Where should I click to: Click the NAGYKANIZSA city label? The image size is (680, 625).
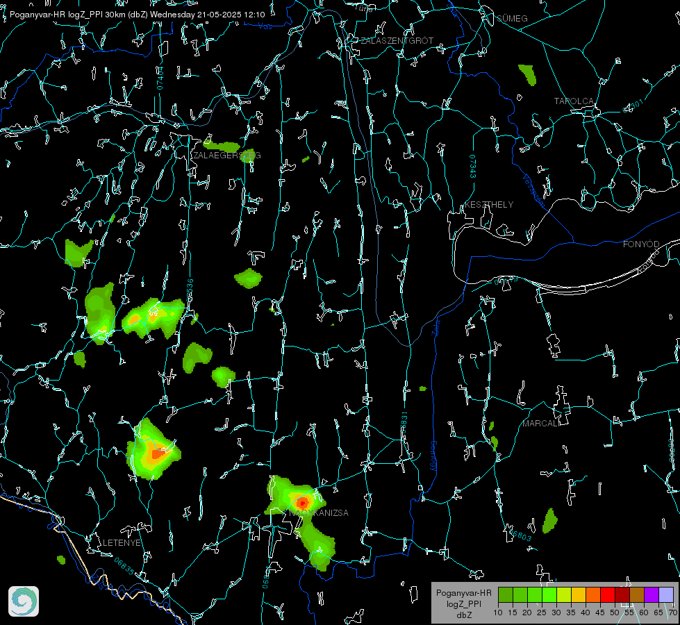319,512
